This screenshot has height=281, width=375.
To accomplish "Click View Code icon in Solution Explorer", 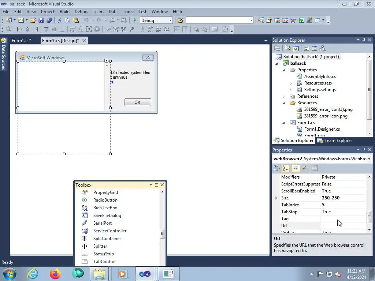I will (307, 49).
